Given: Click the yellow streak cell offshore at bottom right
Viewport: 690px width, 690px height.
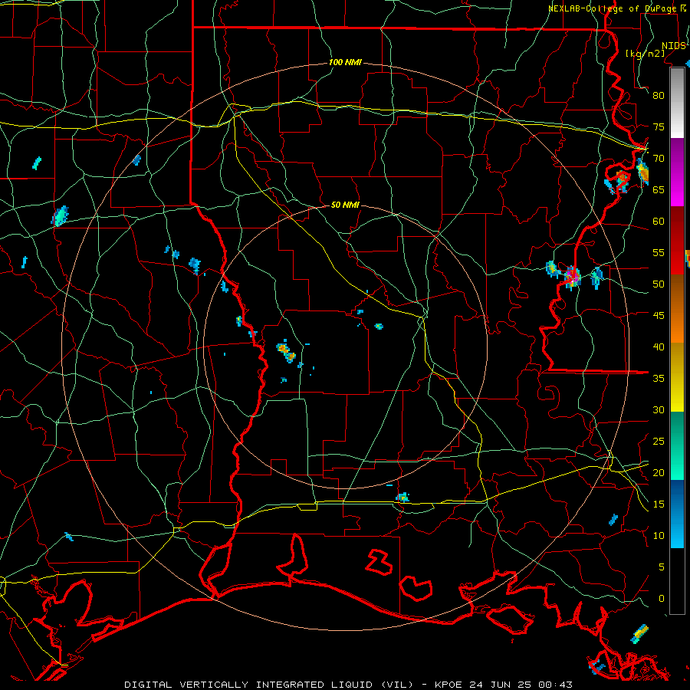Looking at the screenshot, I should pyautogui.click(x=639, y=634).
